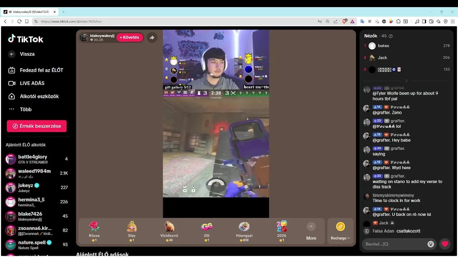
Task: Send the Hóangyal gift
Action: pos(244,231)
